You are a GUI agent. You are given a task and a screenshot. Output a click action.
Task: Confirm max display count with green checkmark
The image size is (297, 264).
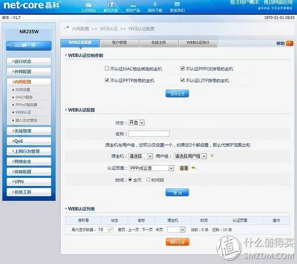(x=110, y=229)
